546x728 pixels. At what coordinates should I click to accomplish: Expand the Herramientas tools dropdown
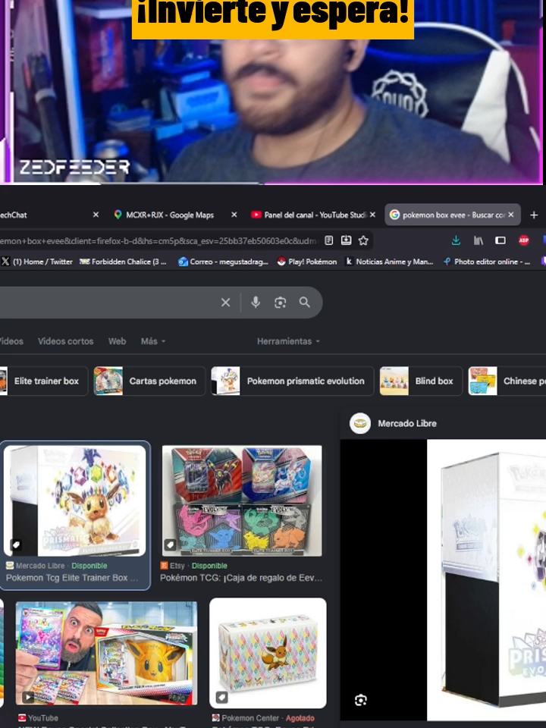coord(288,341)
